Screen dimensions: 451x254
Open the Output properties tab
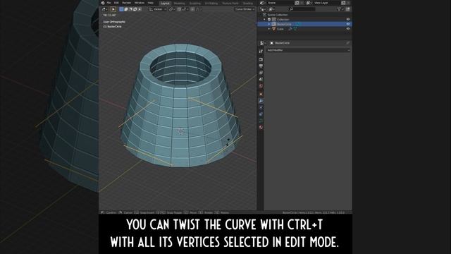[x=261, y=66]
